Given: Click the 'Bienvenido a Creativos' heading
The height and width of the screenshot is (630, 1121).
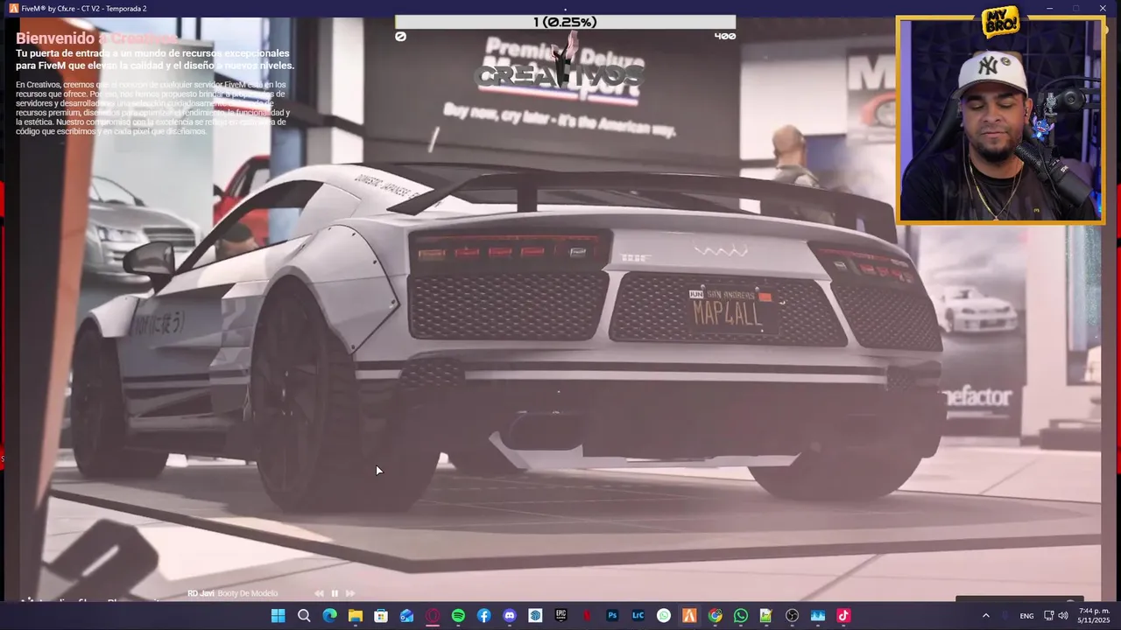Looking at the screenshot, I should tap(96, 38).
